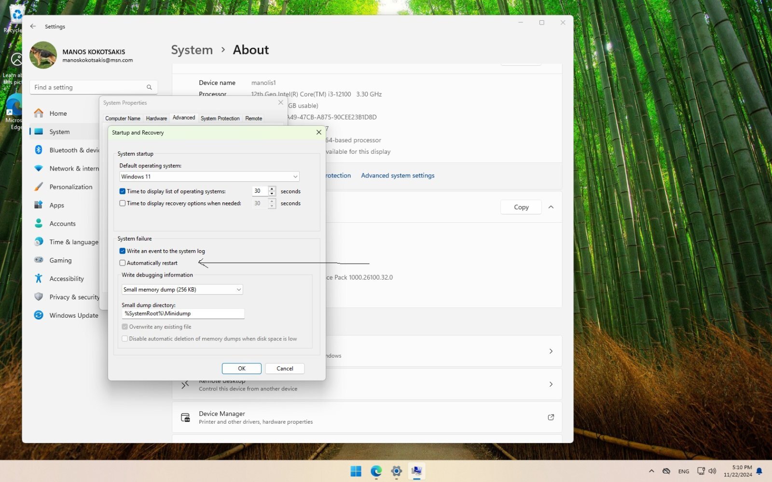The image size is (772, 482).
Task: Open the Default operating system dropdown
Action: 209,177
